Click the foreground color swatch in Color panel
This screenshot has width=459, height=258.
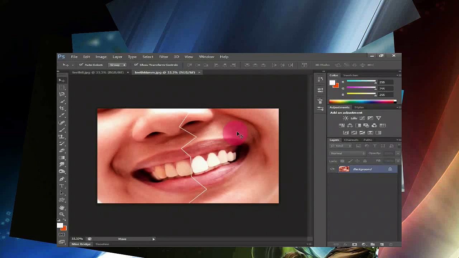pyautogui.click(x=332, y=83)
